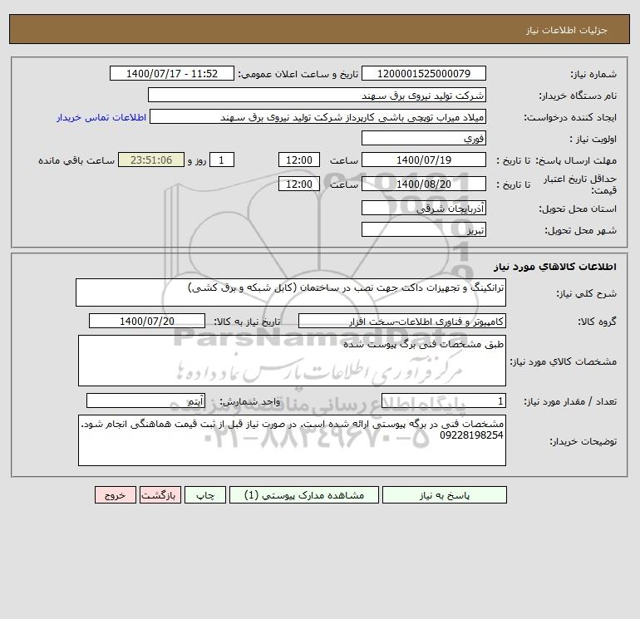
Task: Click the توضیحات خریدار label
Action: [583, 441]
